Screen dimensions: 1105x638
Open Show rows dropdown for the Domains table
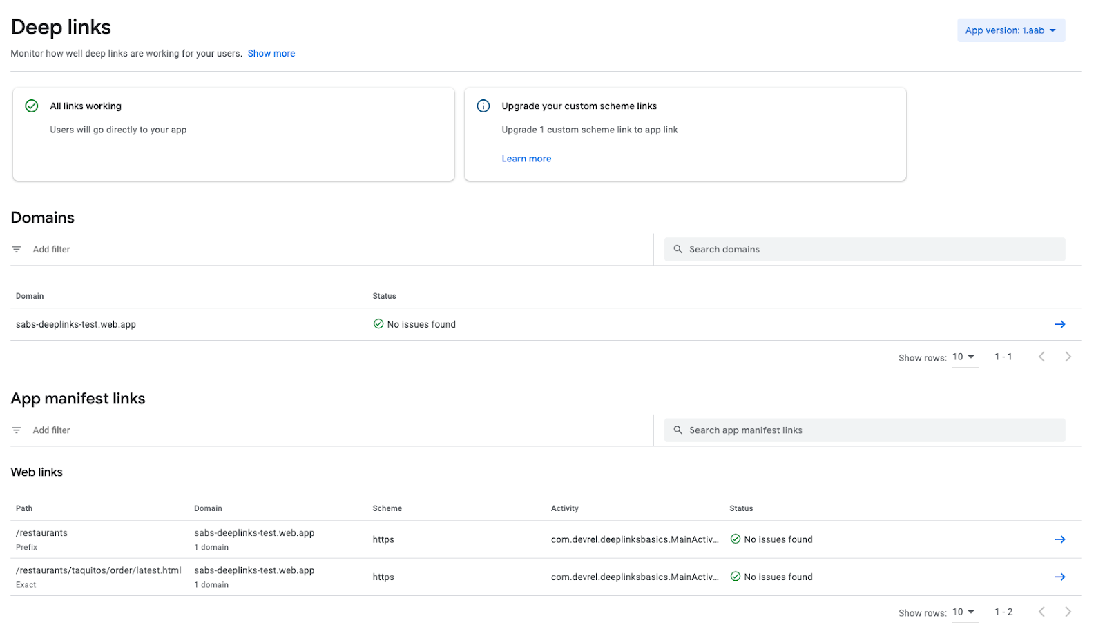point(964,357)
